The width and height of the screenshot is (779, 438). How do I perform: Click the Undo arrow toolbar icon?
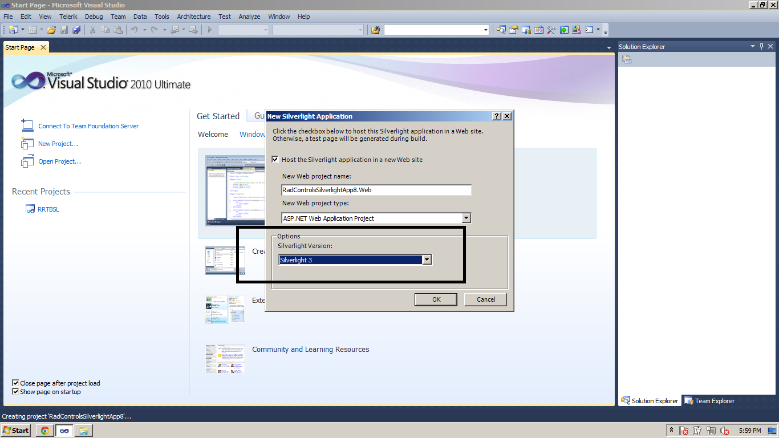135,30
